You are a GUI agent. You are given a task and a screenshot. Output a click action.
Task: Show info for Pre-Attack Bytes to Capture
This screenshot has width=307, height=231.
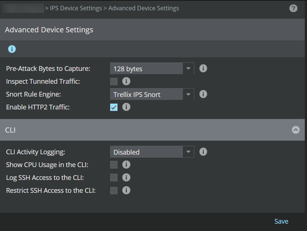203,68
